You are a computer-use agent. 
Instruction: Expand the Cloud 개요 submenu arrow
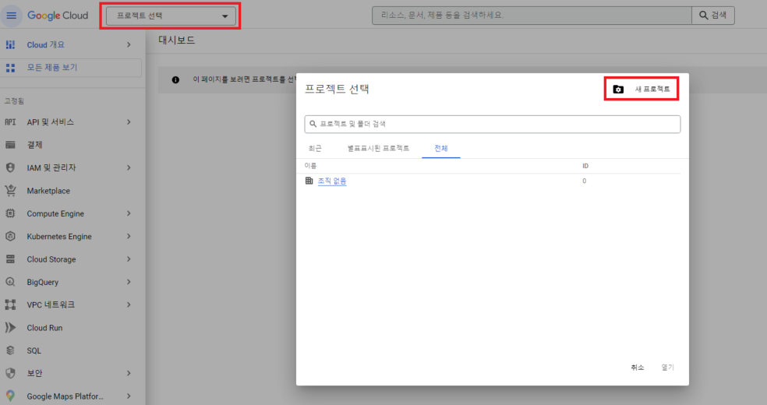pyautogui.click(x=129, y=44)
